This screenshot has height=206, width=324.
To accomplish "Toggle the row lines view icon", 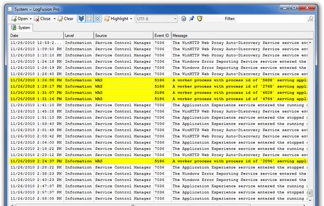I will pos(89,19).
